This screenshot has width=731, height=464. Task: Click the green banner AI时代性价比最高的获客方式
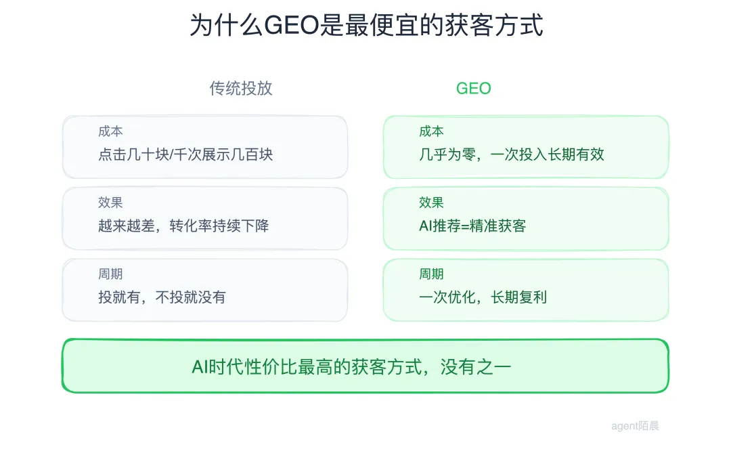[365, 366]
